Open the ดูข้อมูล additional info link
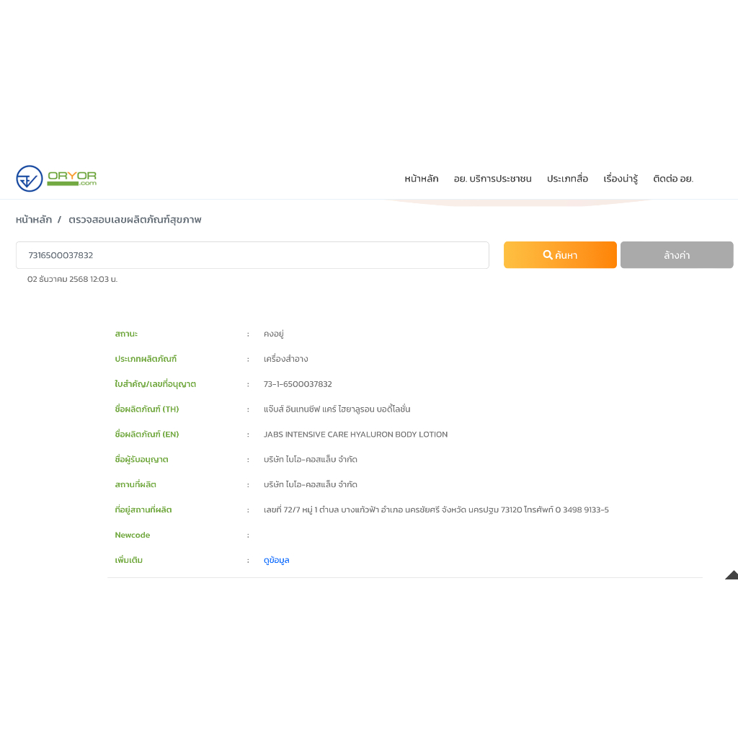Screen dimensions: 738x738 [x=276, y=560]
